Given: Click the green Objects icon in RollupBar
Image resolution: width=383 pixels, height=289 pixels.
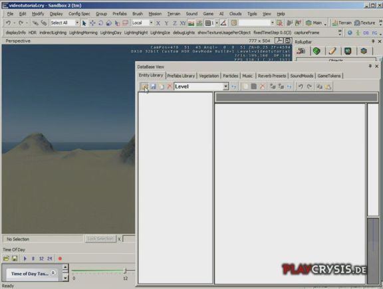Looking at the screenshot, I should point(317,51).
